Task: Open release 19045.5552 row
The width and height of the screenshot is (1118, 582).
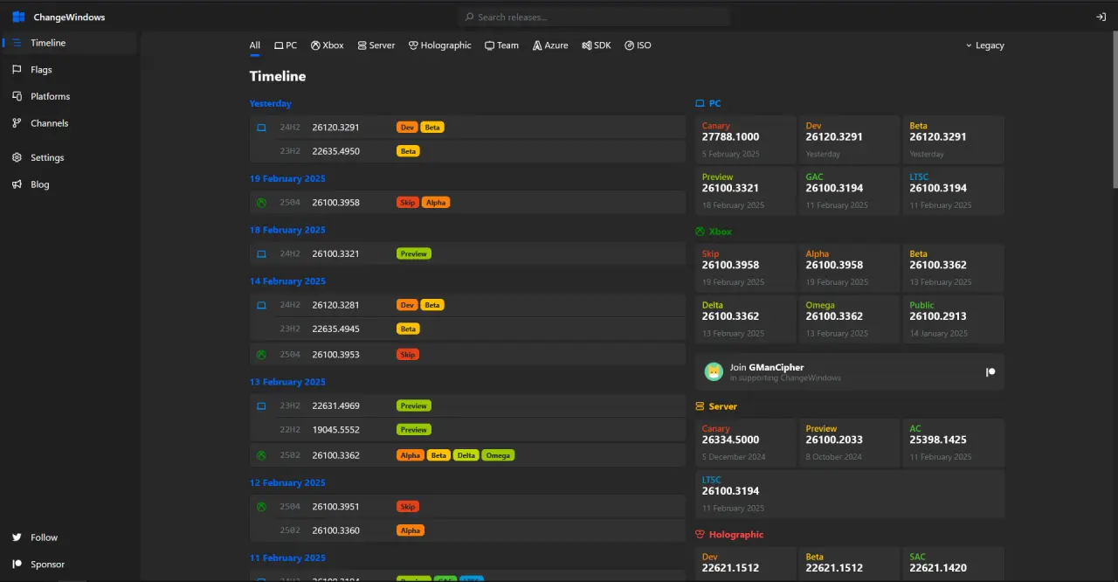Action: coord(467,430)
